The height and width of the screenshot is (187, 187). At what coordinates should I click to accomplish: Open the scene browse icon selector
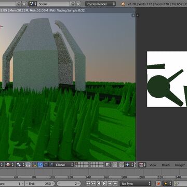pyautogui.click(x=33, y=4)
